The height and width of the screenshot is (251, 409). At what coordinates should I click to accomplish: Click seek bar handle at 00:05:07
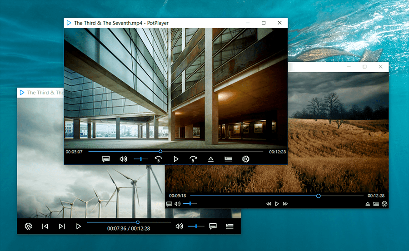coord(160,151)
